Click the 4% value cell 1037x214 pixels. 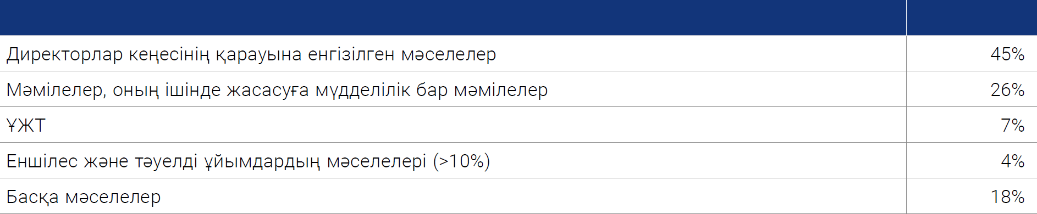tap(971, 161)
